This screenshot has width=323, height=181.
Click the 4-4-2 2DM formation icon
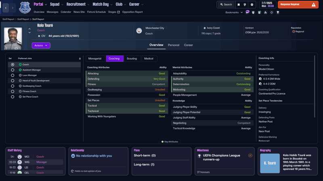pyautogui.click(x=260, y=84)
